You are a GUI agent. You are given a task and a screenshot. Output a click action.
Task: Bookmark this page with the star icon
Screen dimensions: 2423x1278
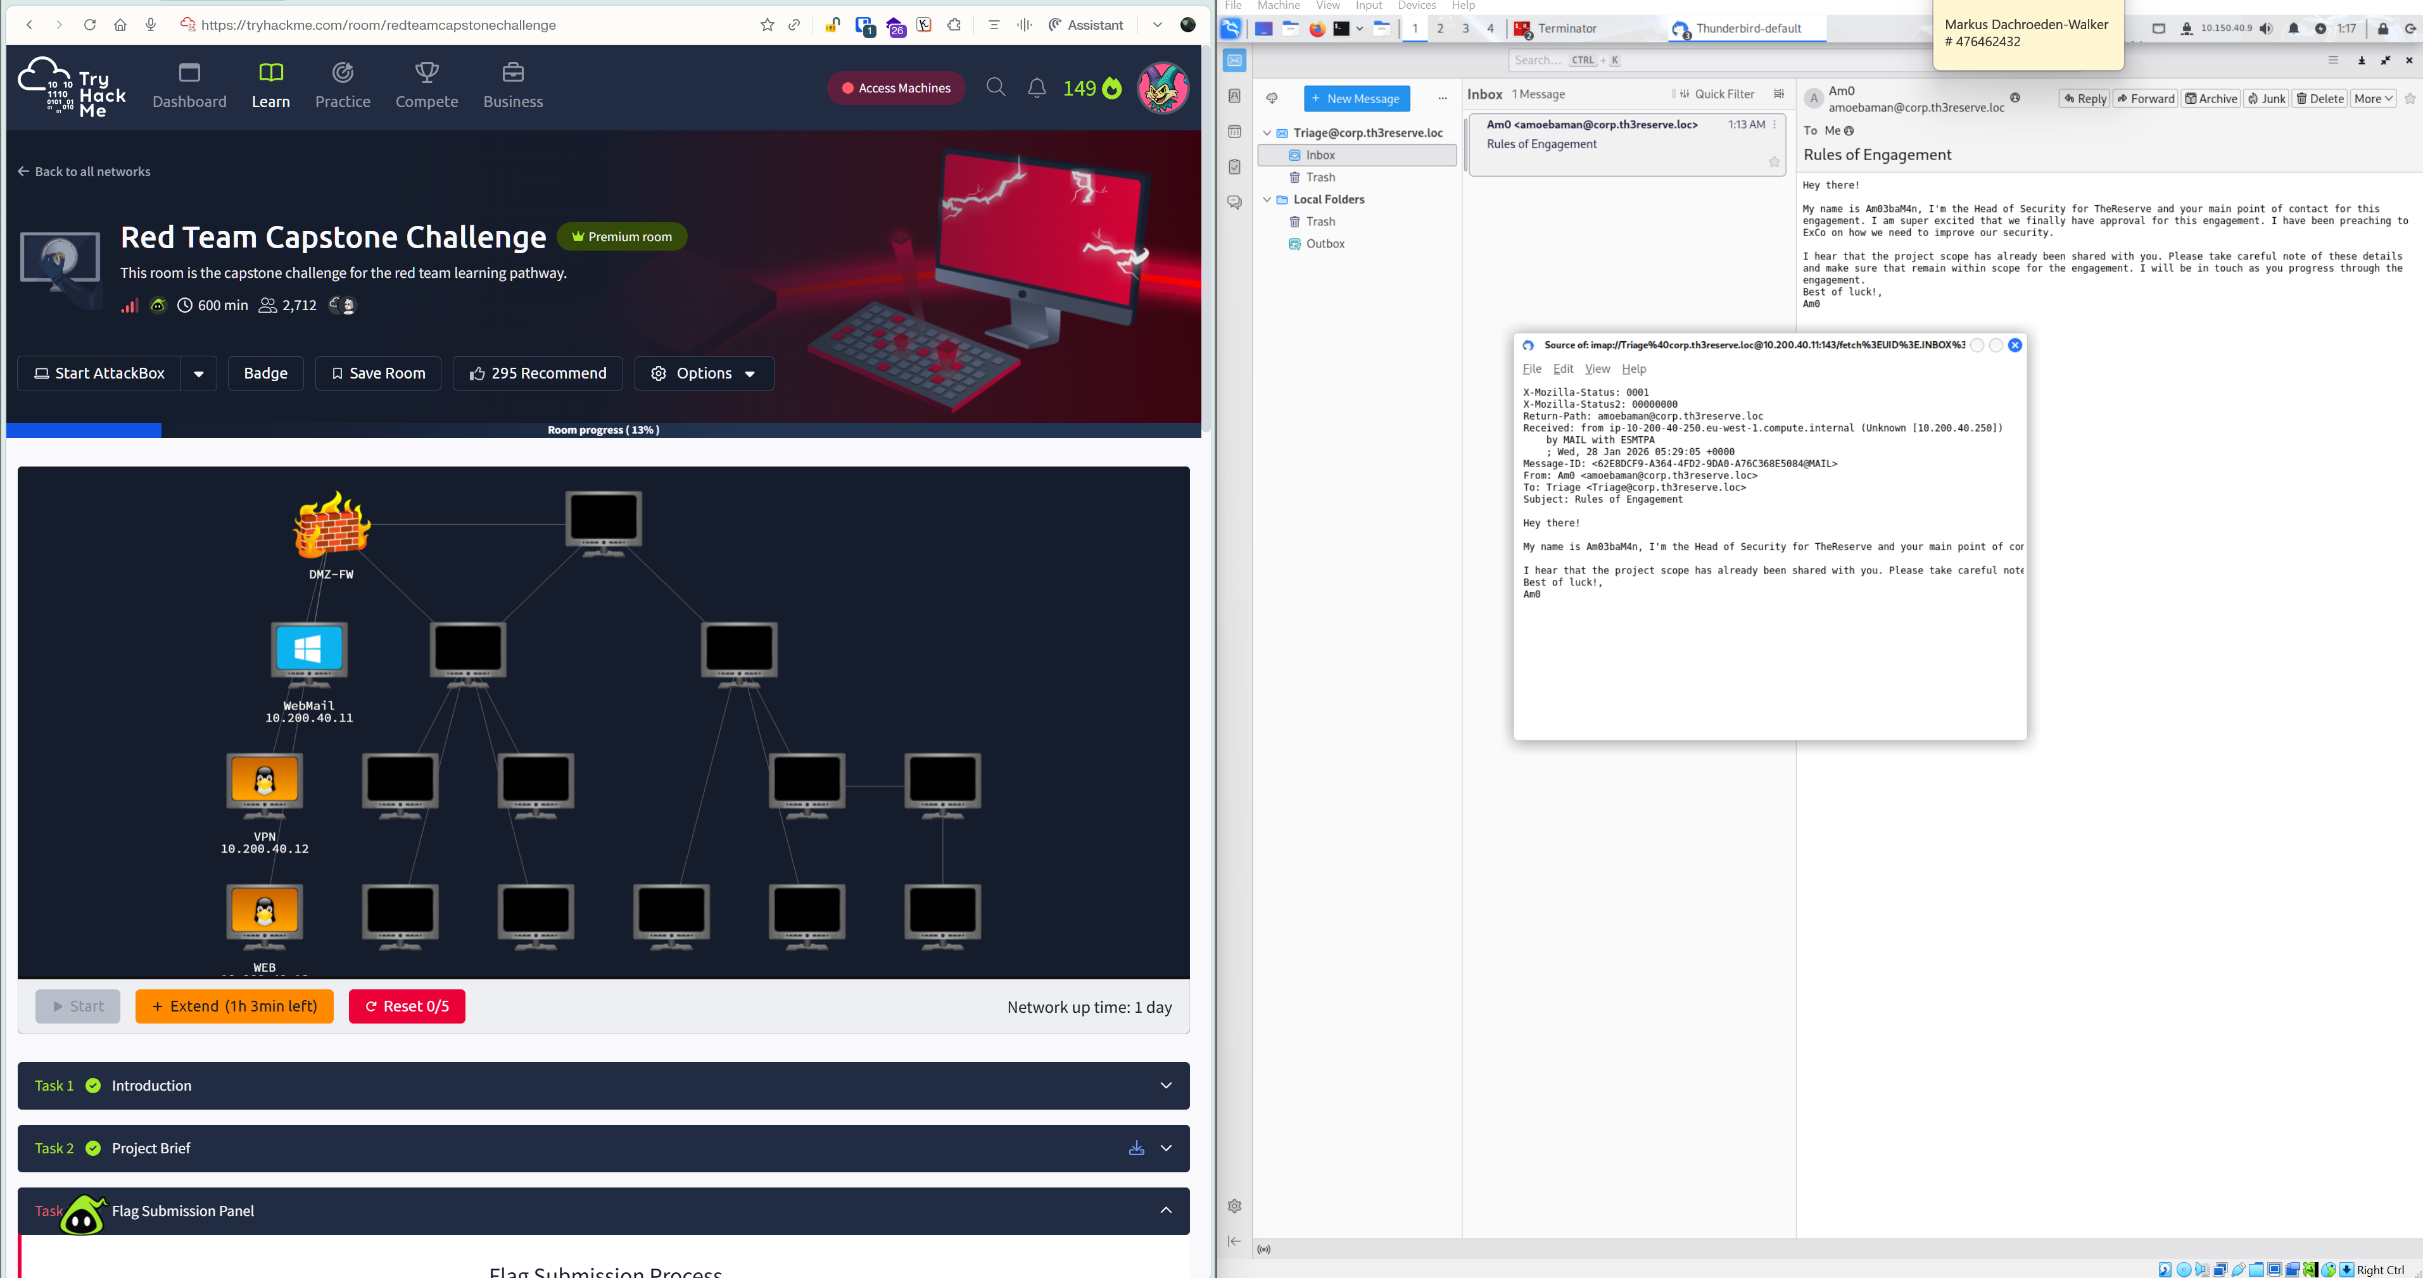tap(766, 25)
